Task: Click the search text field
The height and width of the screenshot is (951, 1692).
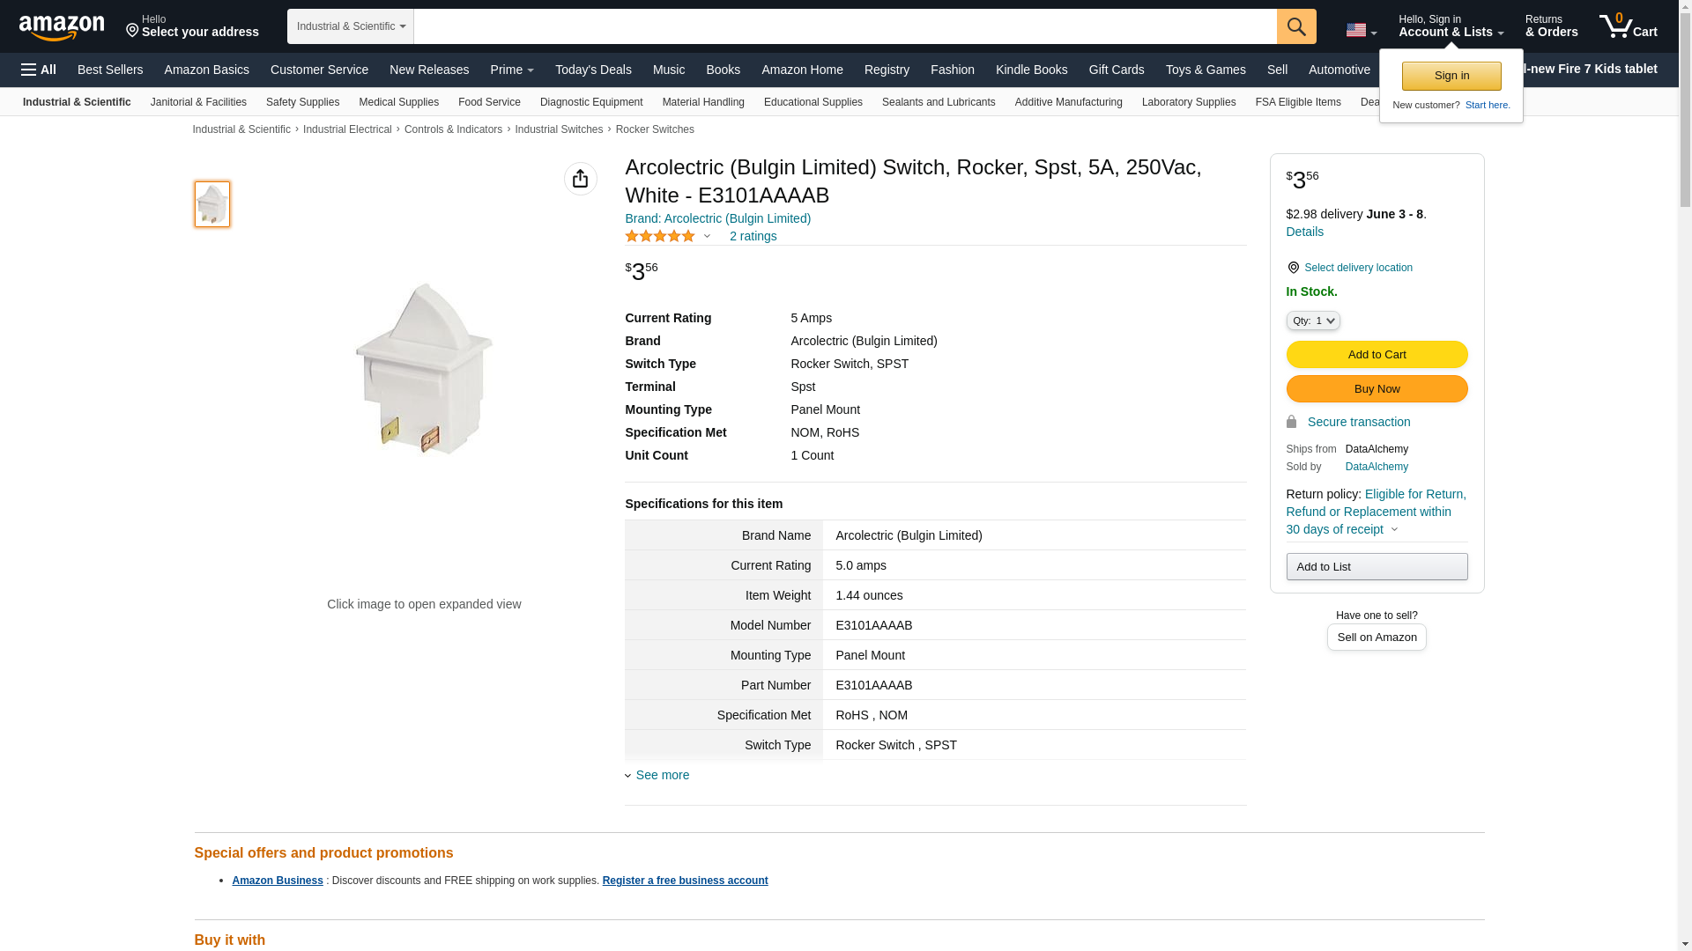Action: (x=844, y=26)
